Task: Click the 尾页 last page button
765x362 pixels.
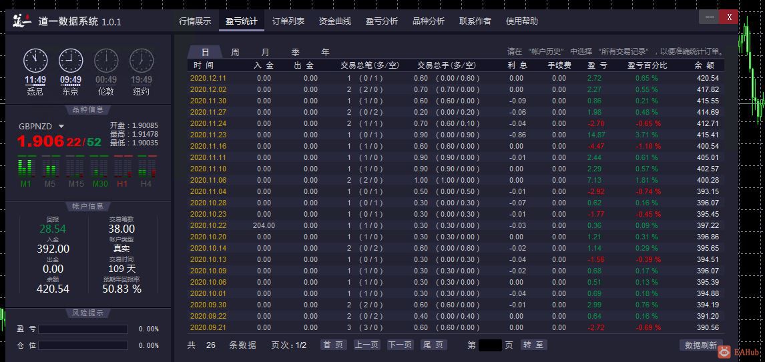Action: pyautogui.click(x=434, y=345)
